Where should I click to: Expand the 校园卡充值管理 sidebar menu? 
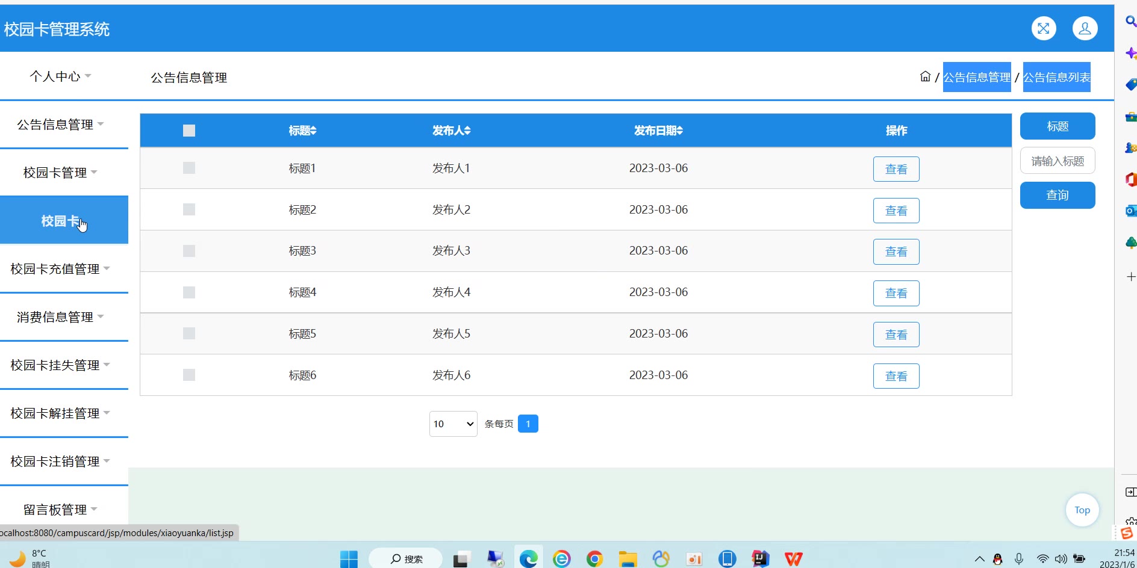(x=60, y=269)
